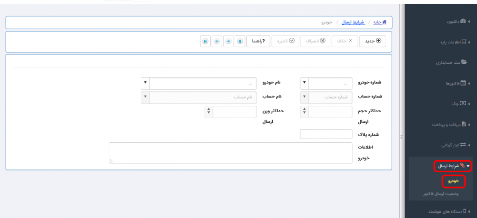The width and height of the screenshot is (477, 218).
Task: Increase حداکثر وزن ارسال with up arrow
Action: 209,109
